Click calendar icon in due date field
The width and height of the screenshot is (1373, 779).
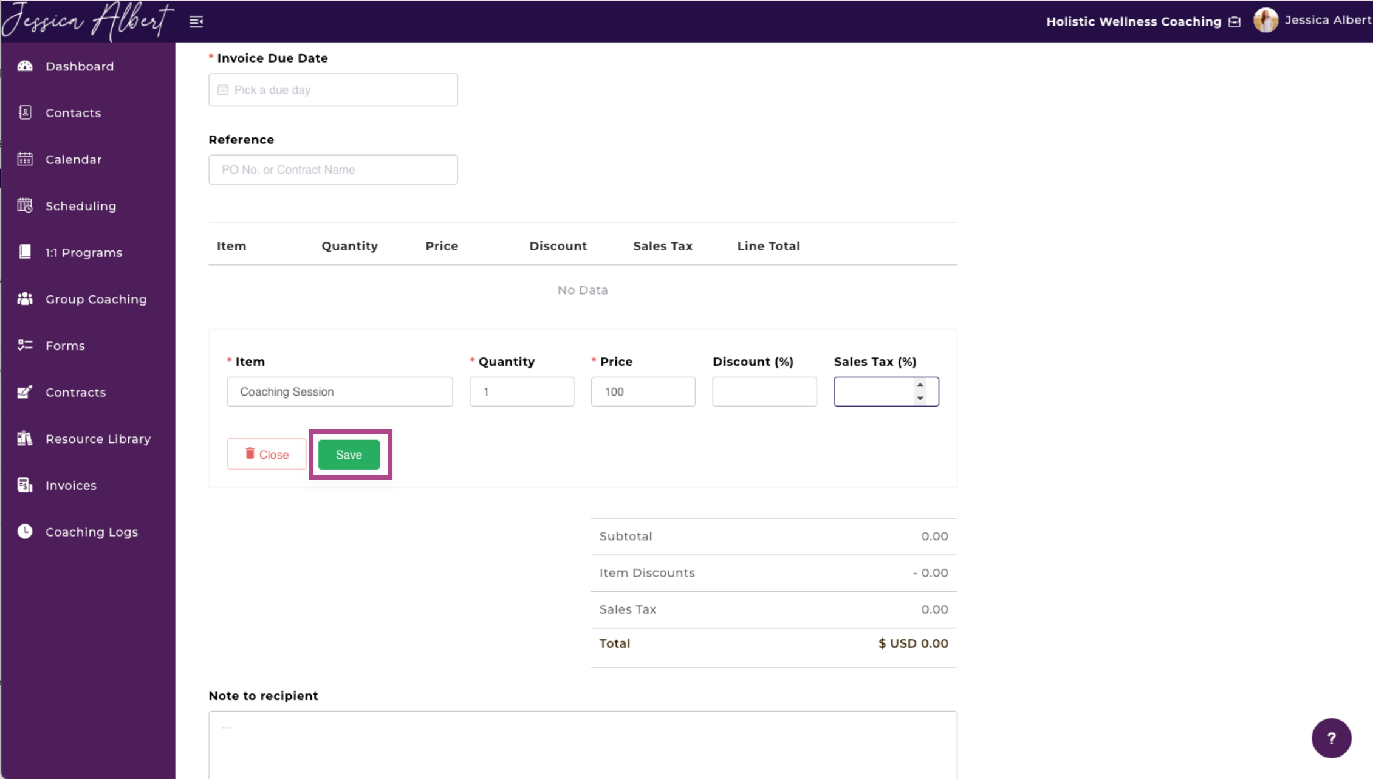(223, 90)
